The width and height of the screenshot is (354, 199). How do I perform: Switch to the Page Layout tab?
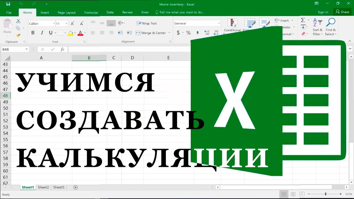pos(67,12)
